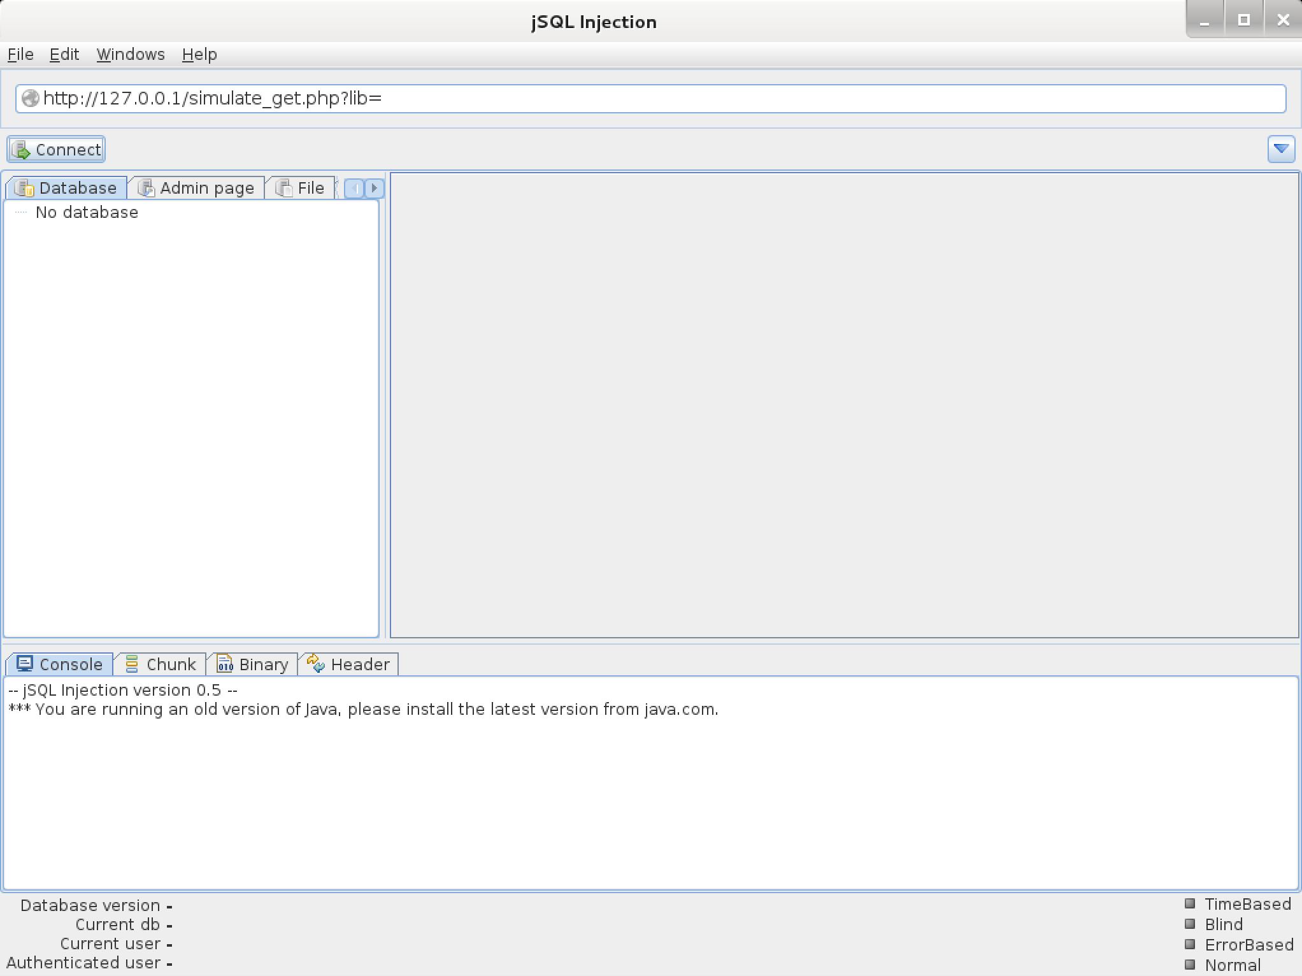Click the Normal status indicator square
Screen dimensions: 1302x976
[1189, 965]
